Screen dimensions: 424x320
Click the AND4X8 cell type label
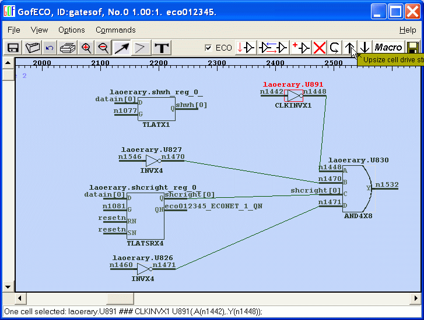pyautogui.click(x=358, y=216)
